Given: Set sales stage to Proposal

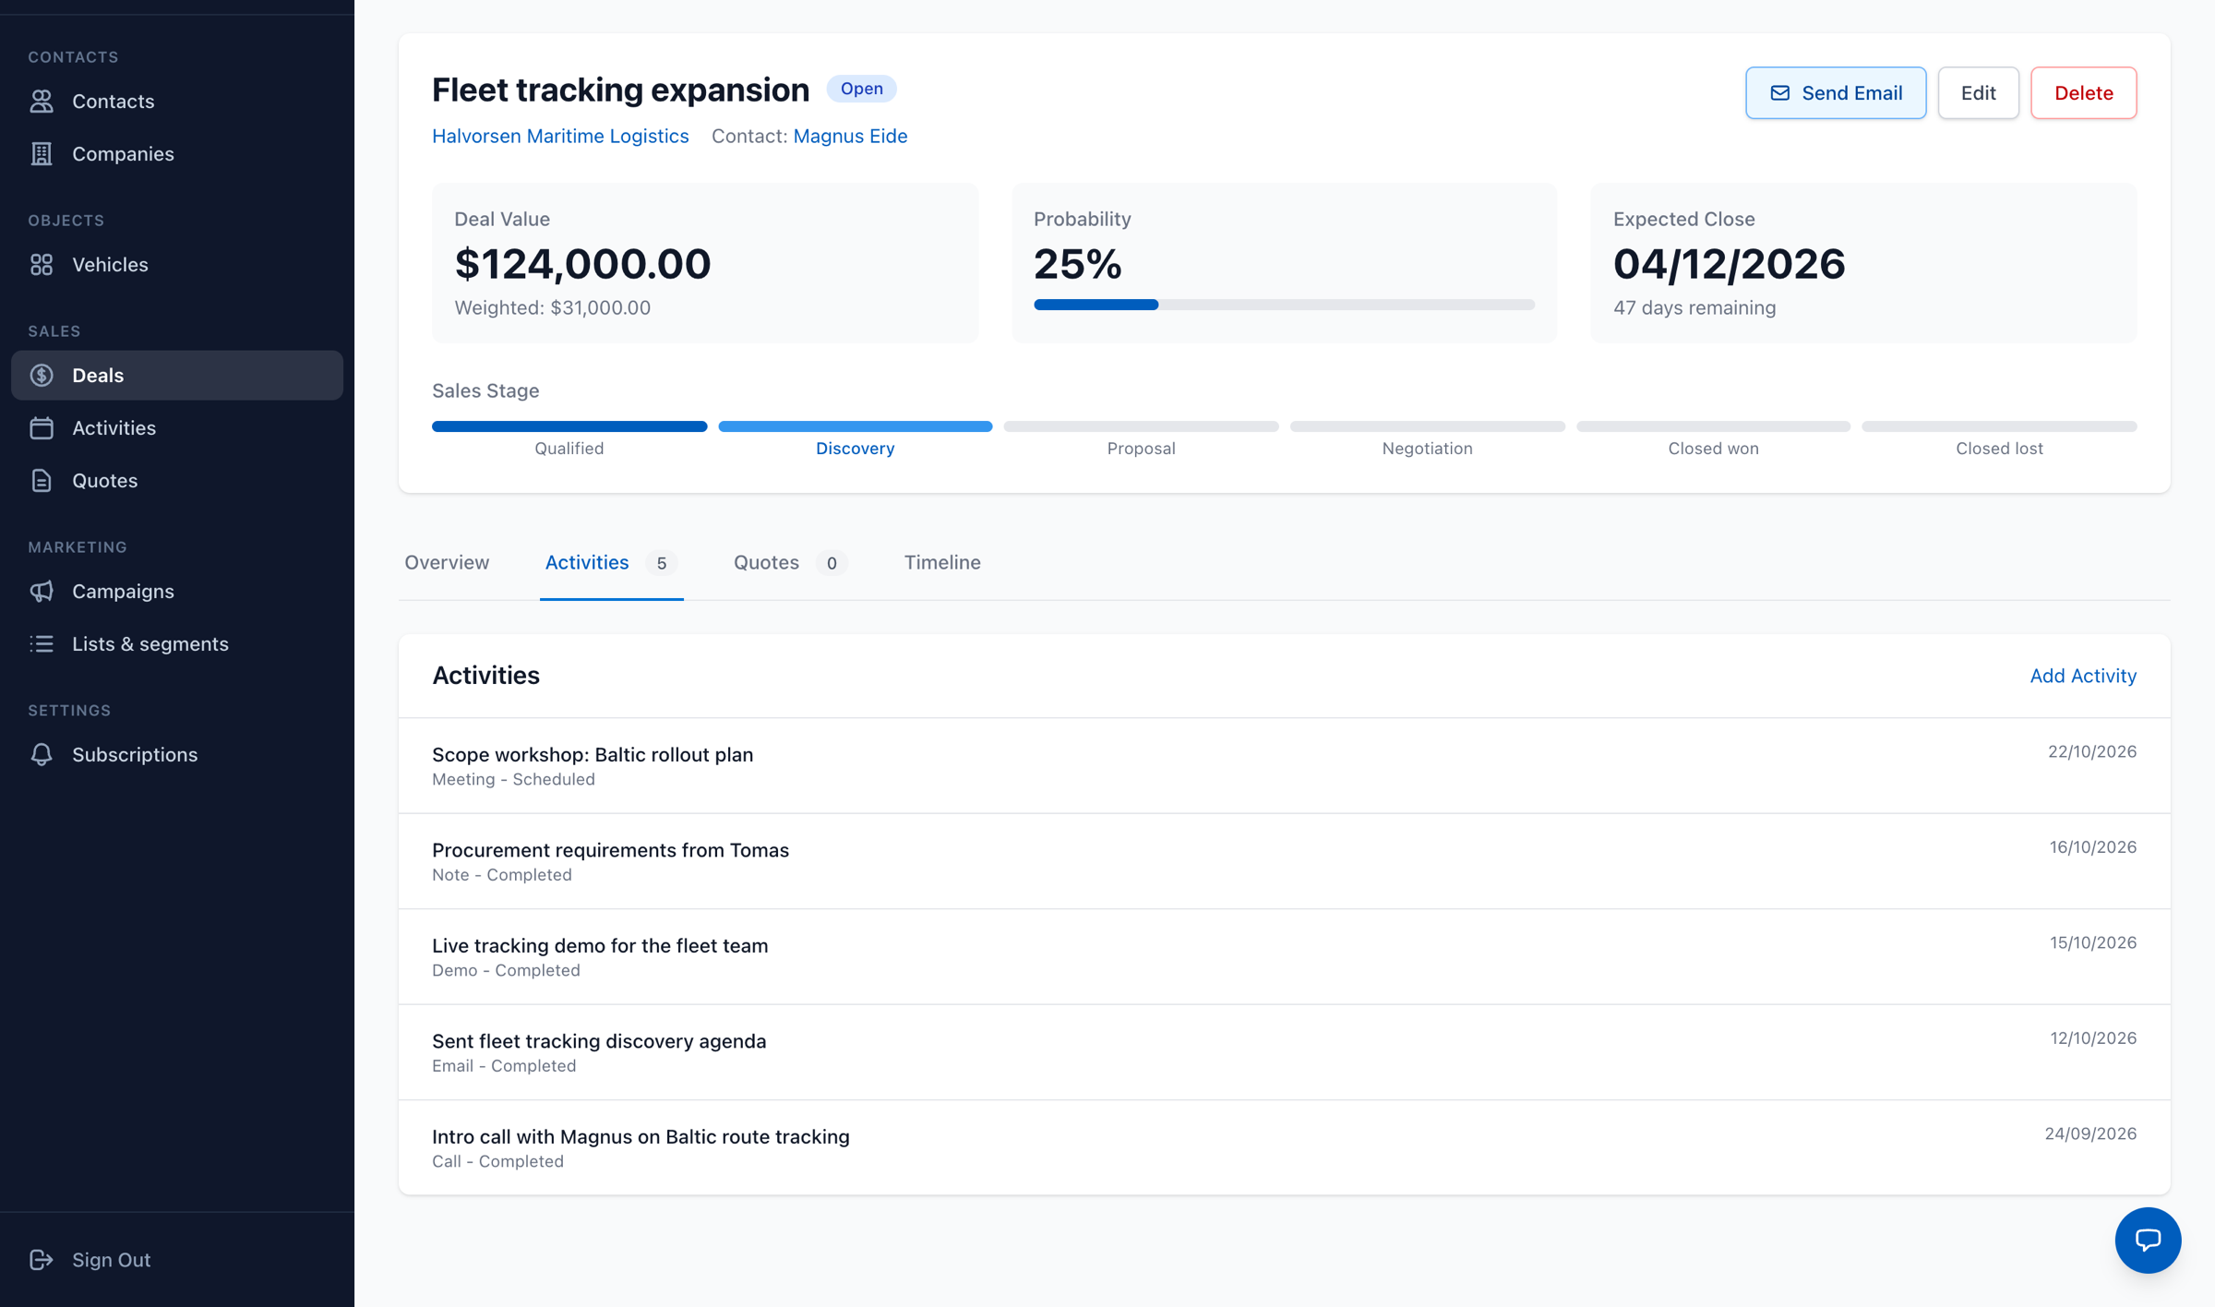Looking at the screenshot, I should [1141, 439].
